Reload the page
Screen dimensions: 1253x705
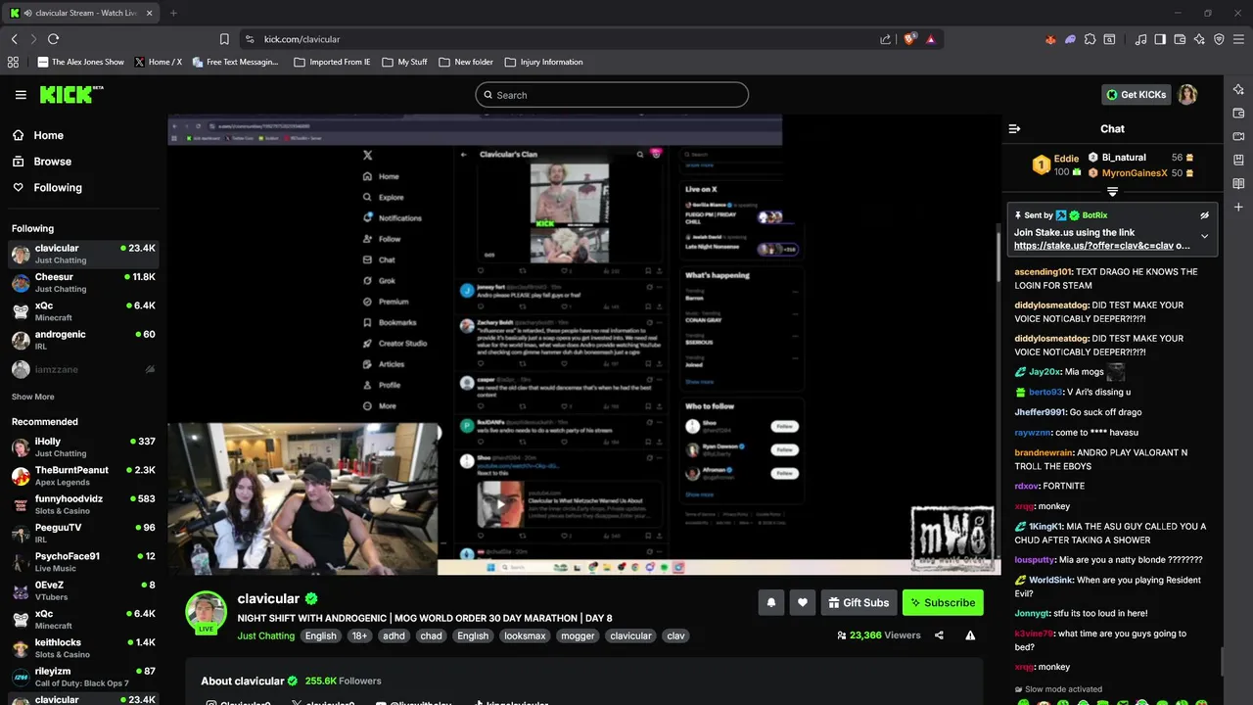(x=53, y=39)
